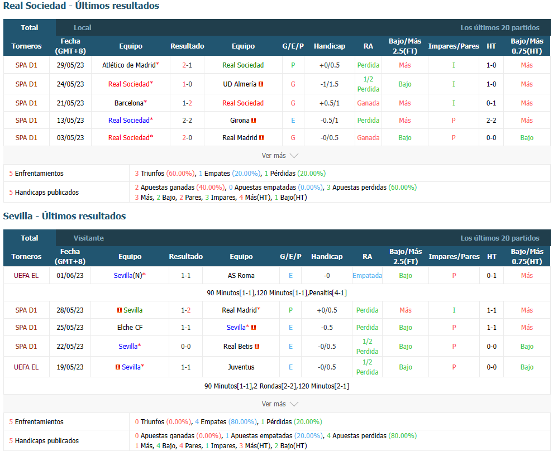Click the 01/06/23 date cell
553x451 pixels.
point(70,276)
